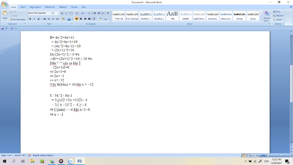The height and width of the screenshot is (165, 293).
Task: Open the Page Layout tab
Action: click(35, 7)
